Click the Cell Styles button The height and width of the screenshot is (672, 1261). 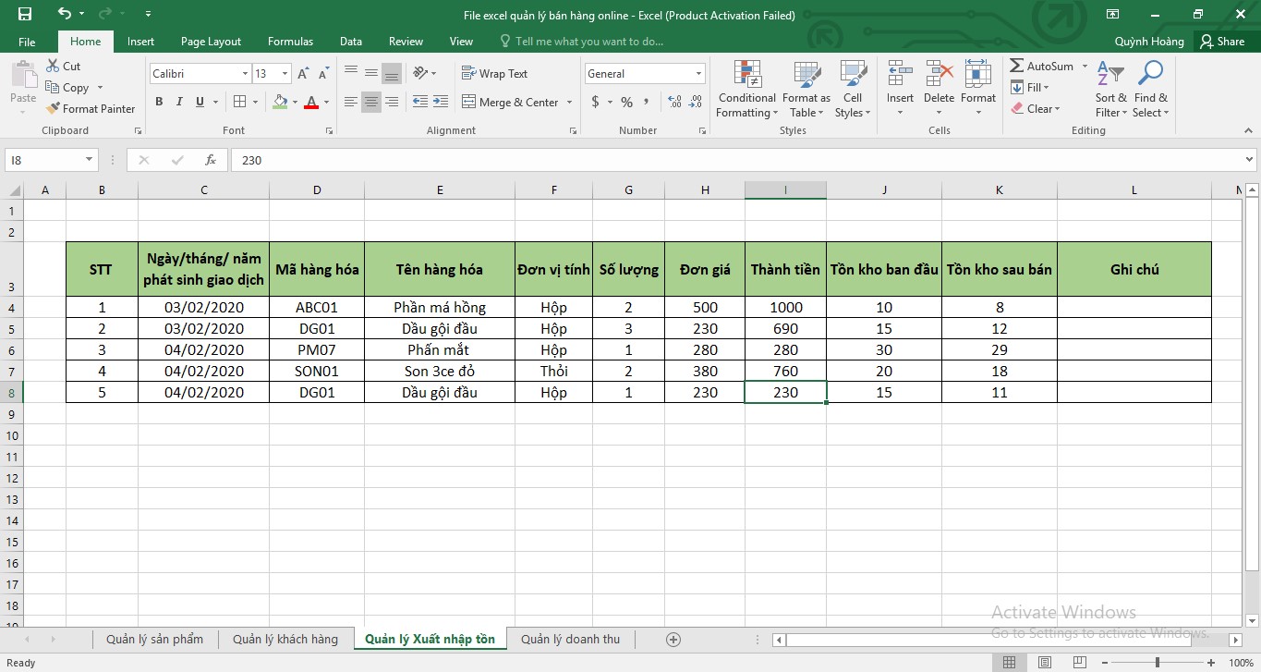[852, 88]
